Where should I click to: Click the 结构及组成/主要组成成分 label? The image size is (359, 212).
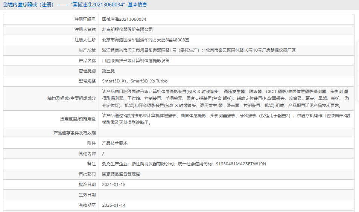click(71, 98)
